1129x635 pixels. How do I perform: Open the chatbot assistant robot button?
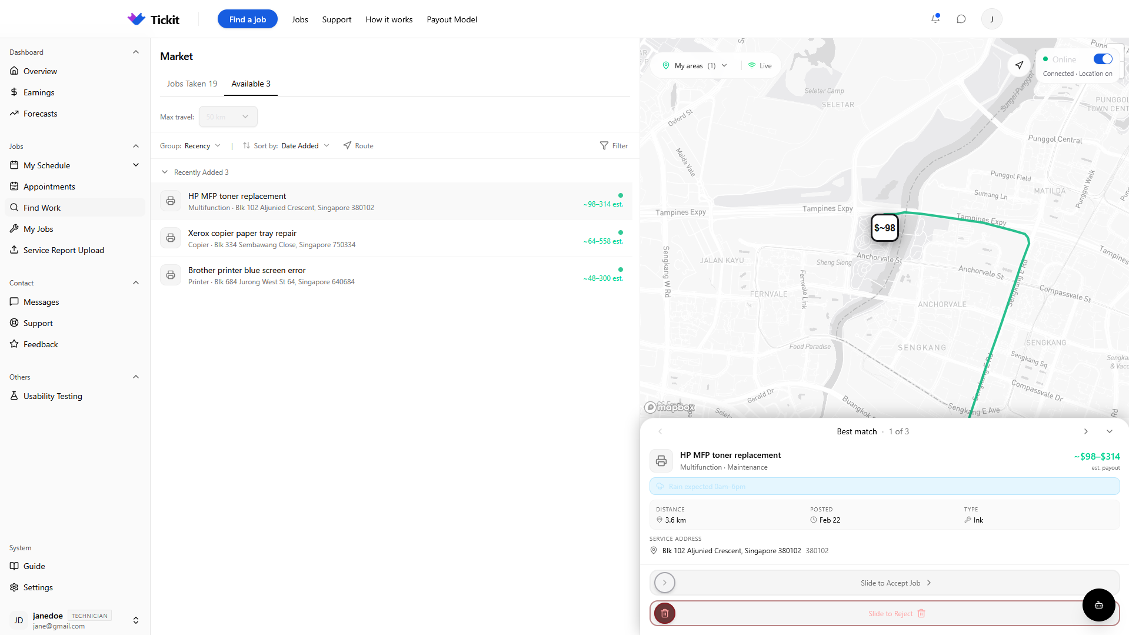pos(1098,604)
